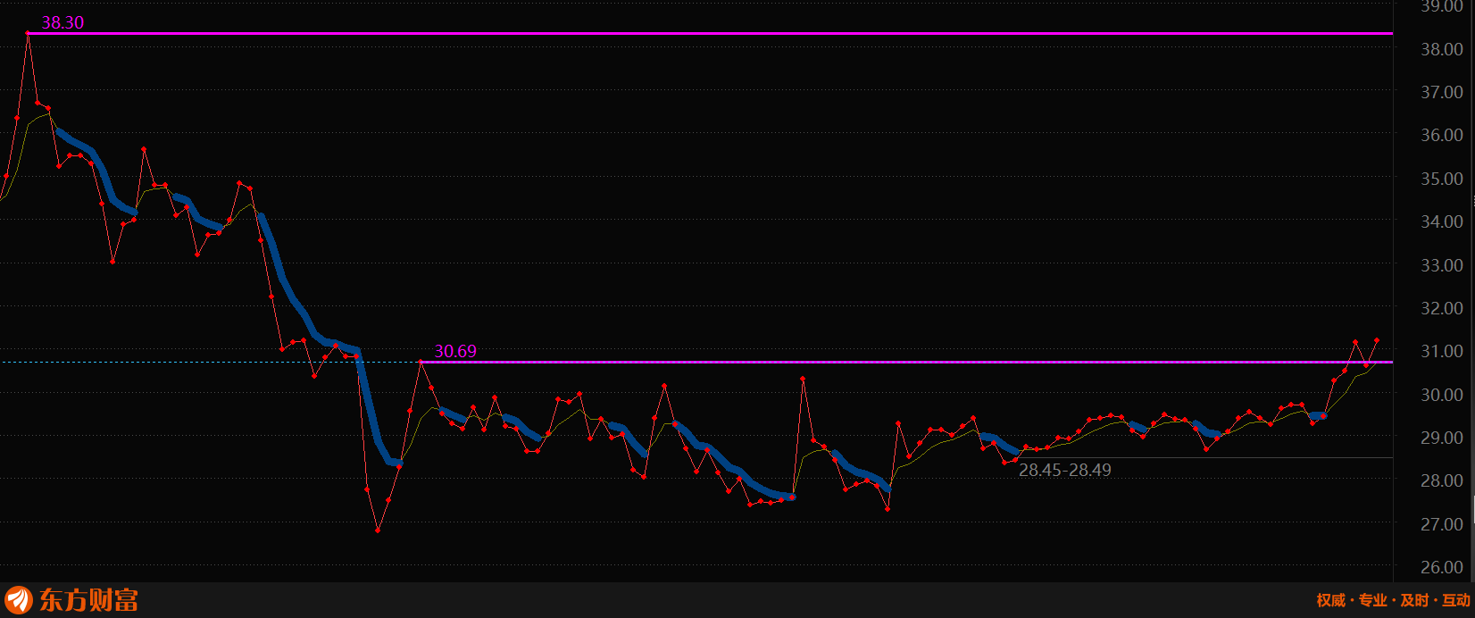1475x618 pixels.
Task: Click the 26.00 price axis label
Action: coord(1442,567)
